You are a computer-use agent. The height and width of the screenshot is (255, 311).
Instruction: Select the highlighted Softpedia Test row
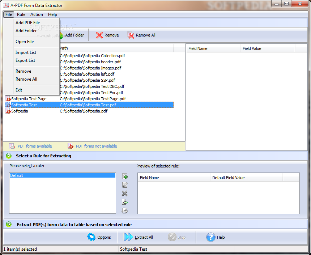click(89, 105)
